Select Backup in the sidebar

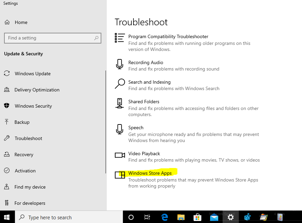pos(22,122)
